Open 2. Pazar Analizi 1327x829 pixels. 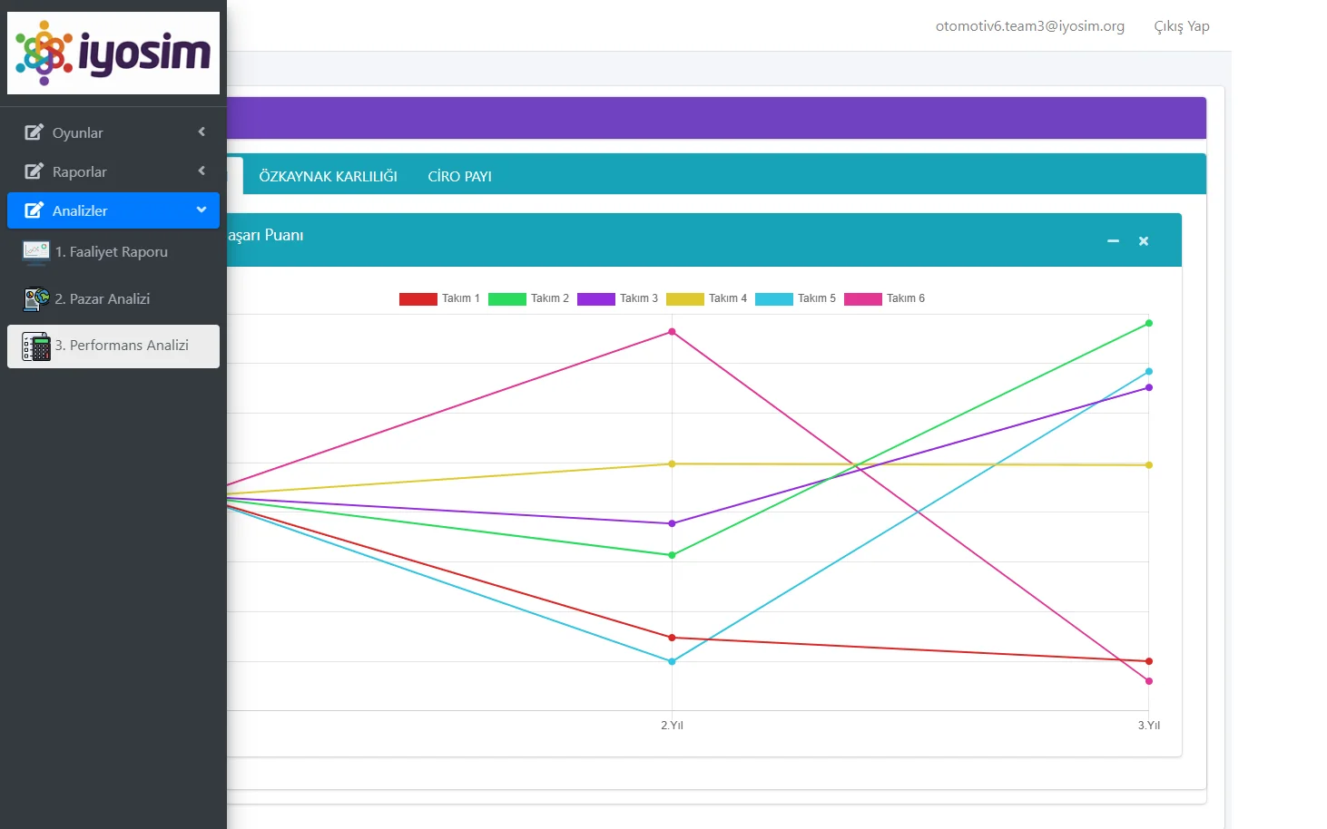tap(113, 298)
